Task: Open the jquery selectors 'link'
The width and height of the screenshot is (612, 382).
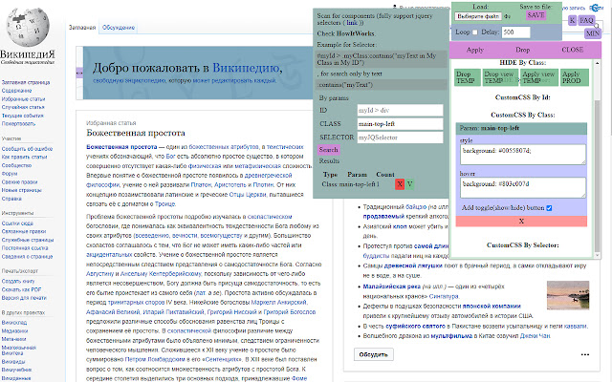Action: pyautogui.click(x=352, y=23)
